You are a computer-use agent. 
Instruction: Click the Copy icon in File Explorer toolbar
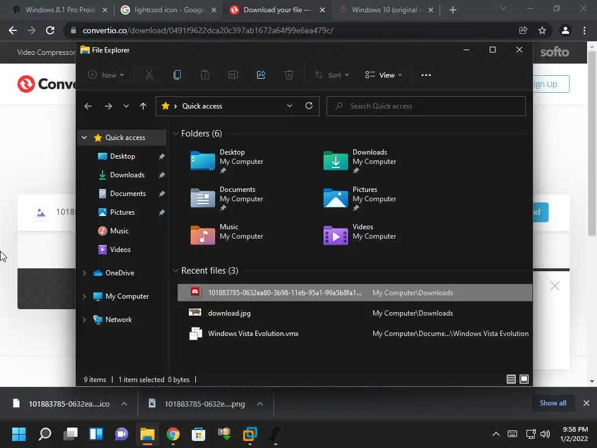(177, 75)
